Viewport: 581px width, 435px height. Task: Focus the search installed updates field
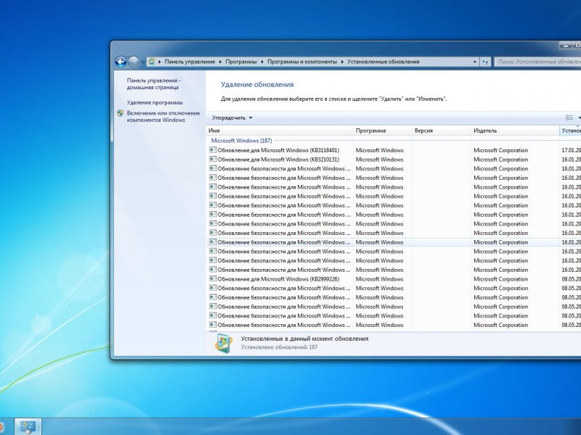coord(537,62)
